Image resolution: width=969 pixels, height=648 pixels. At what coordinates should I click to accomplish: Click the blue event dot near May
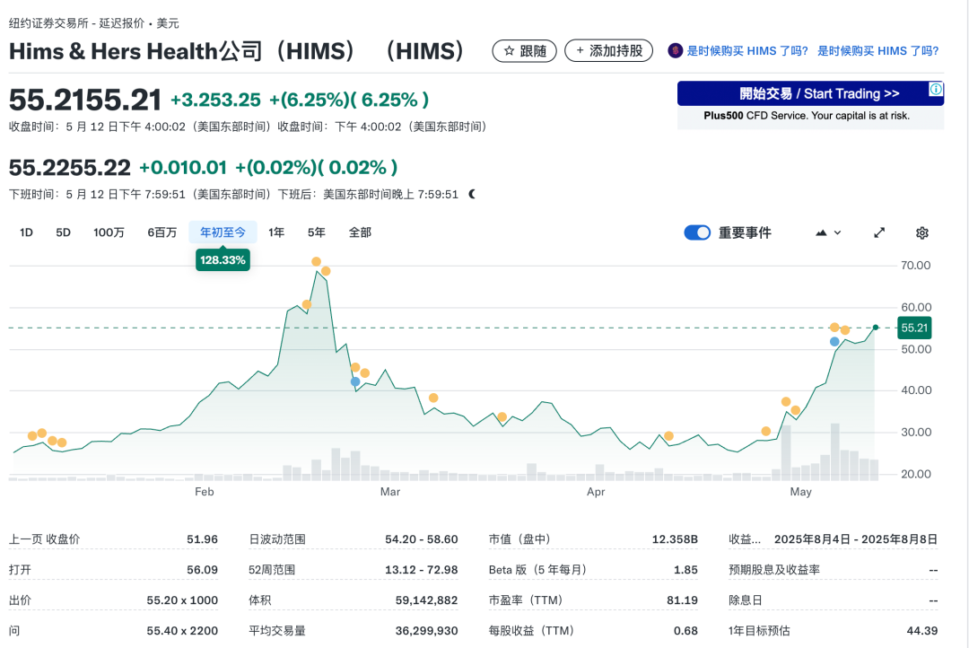[834, 342]
